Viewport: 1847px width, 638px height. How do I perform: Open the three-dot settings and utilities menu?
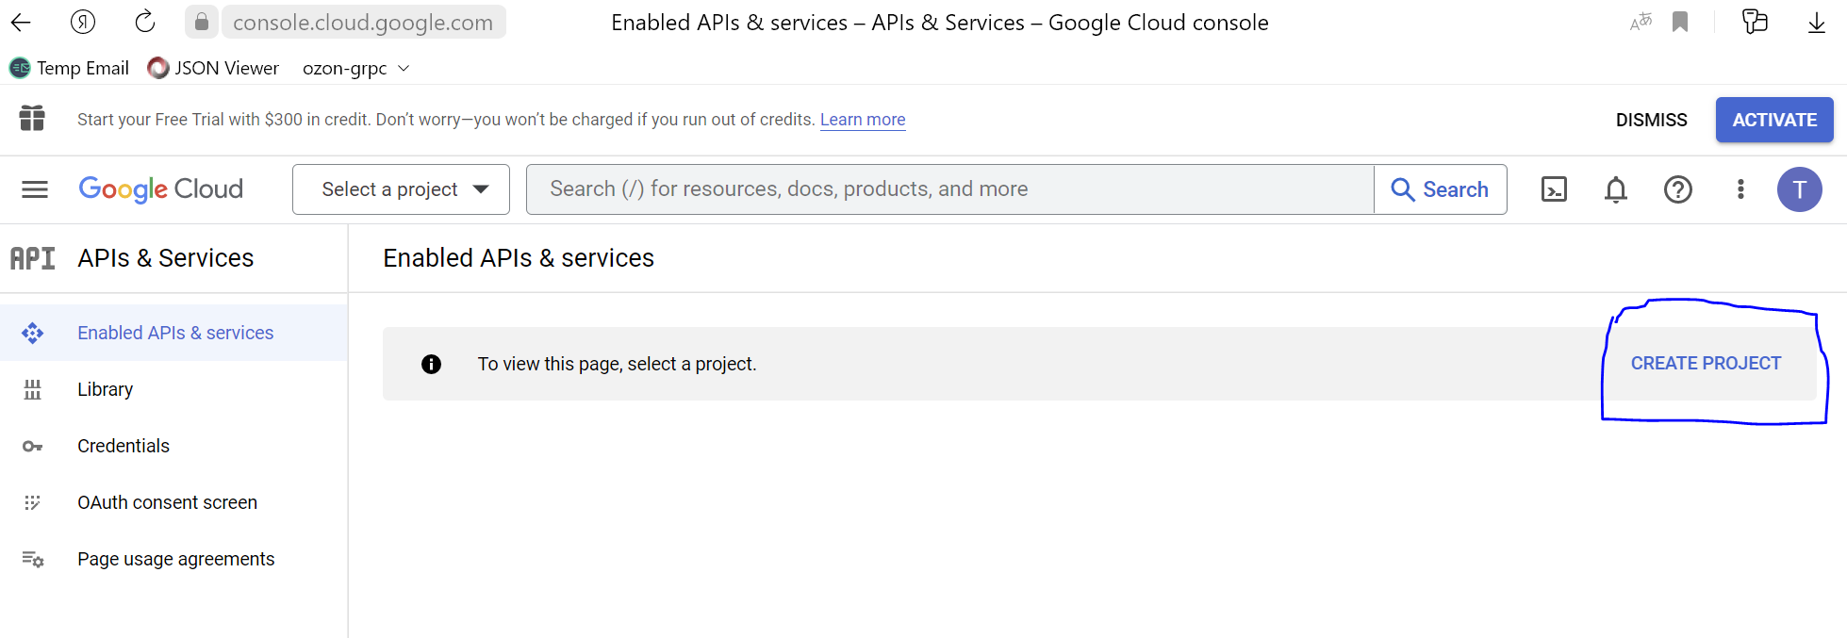click(x=1740, y=189)
